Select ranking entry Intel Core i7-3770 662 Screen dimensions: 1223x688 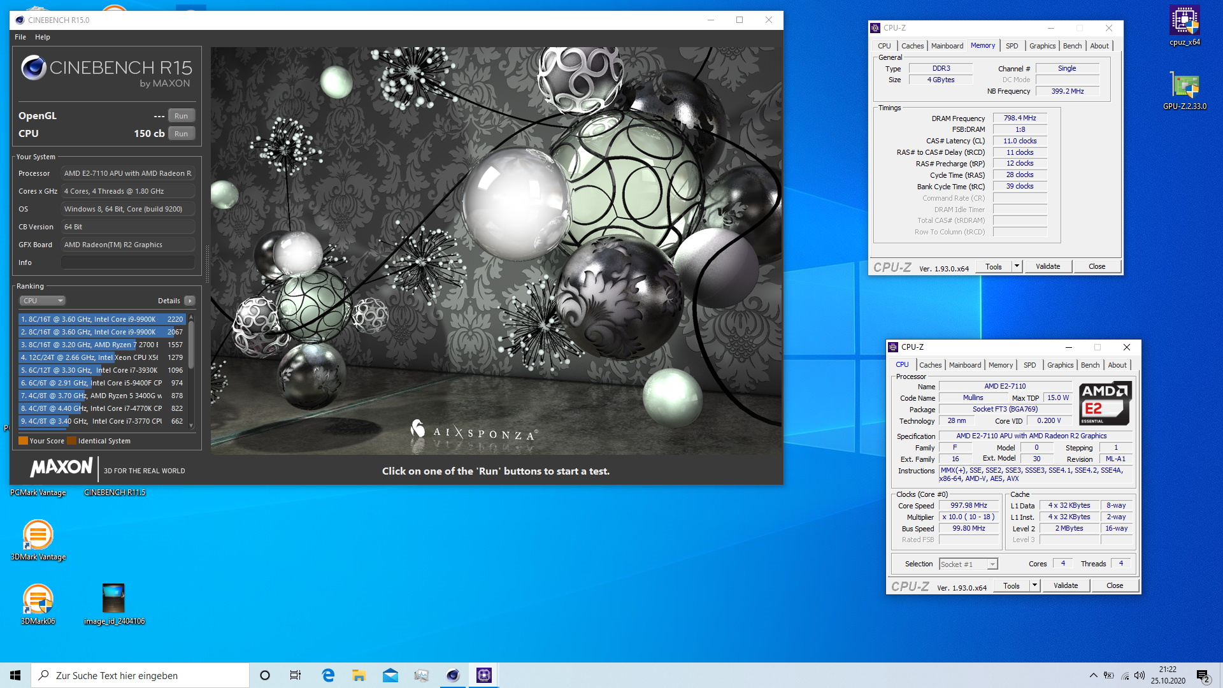[x=102, y=421]
